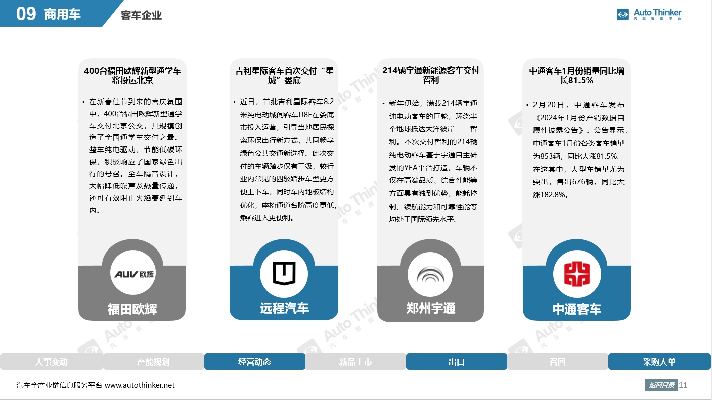This screenshot has height=400, width=712.
Task: Open the 召回 tab
Action: coord(557,362)
